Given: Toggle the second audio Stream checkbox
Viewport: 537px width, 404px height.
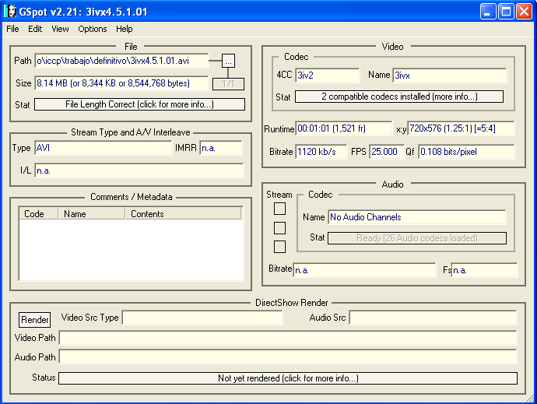Looking at the screenshot, I should pos(280,228).
